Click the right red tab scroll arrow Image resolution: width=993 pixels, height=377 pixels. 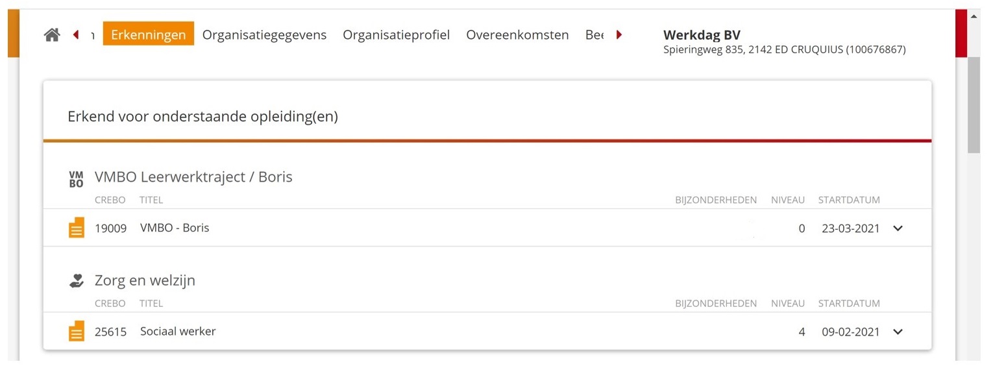coord(619,34)
